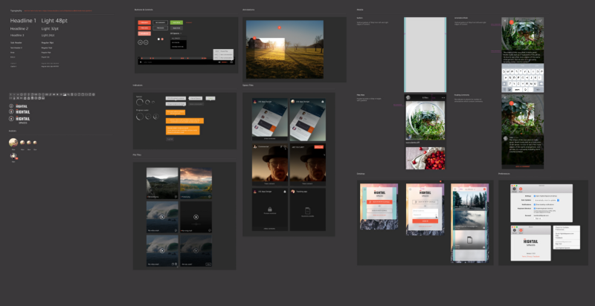Click the play icon on the video player bar
595x306 pixels.
pyautogui.click(x=141, y=62)
